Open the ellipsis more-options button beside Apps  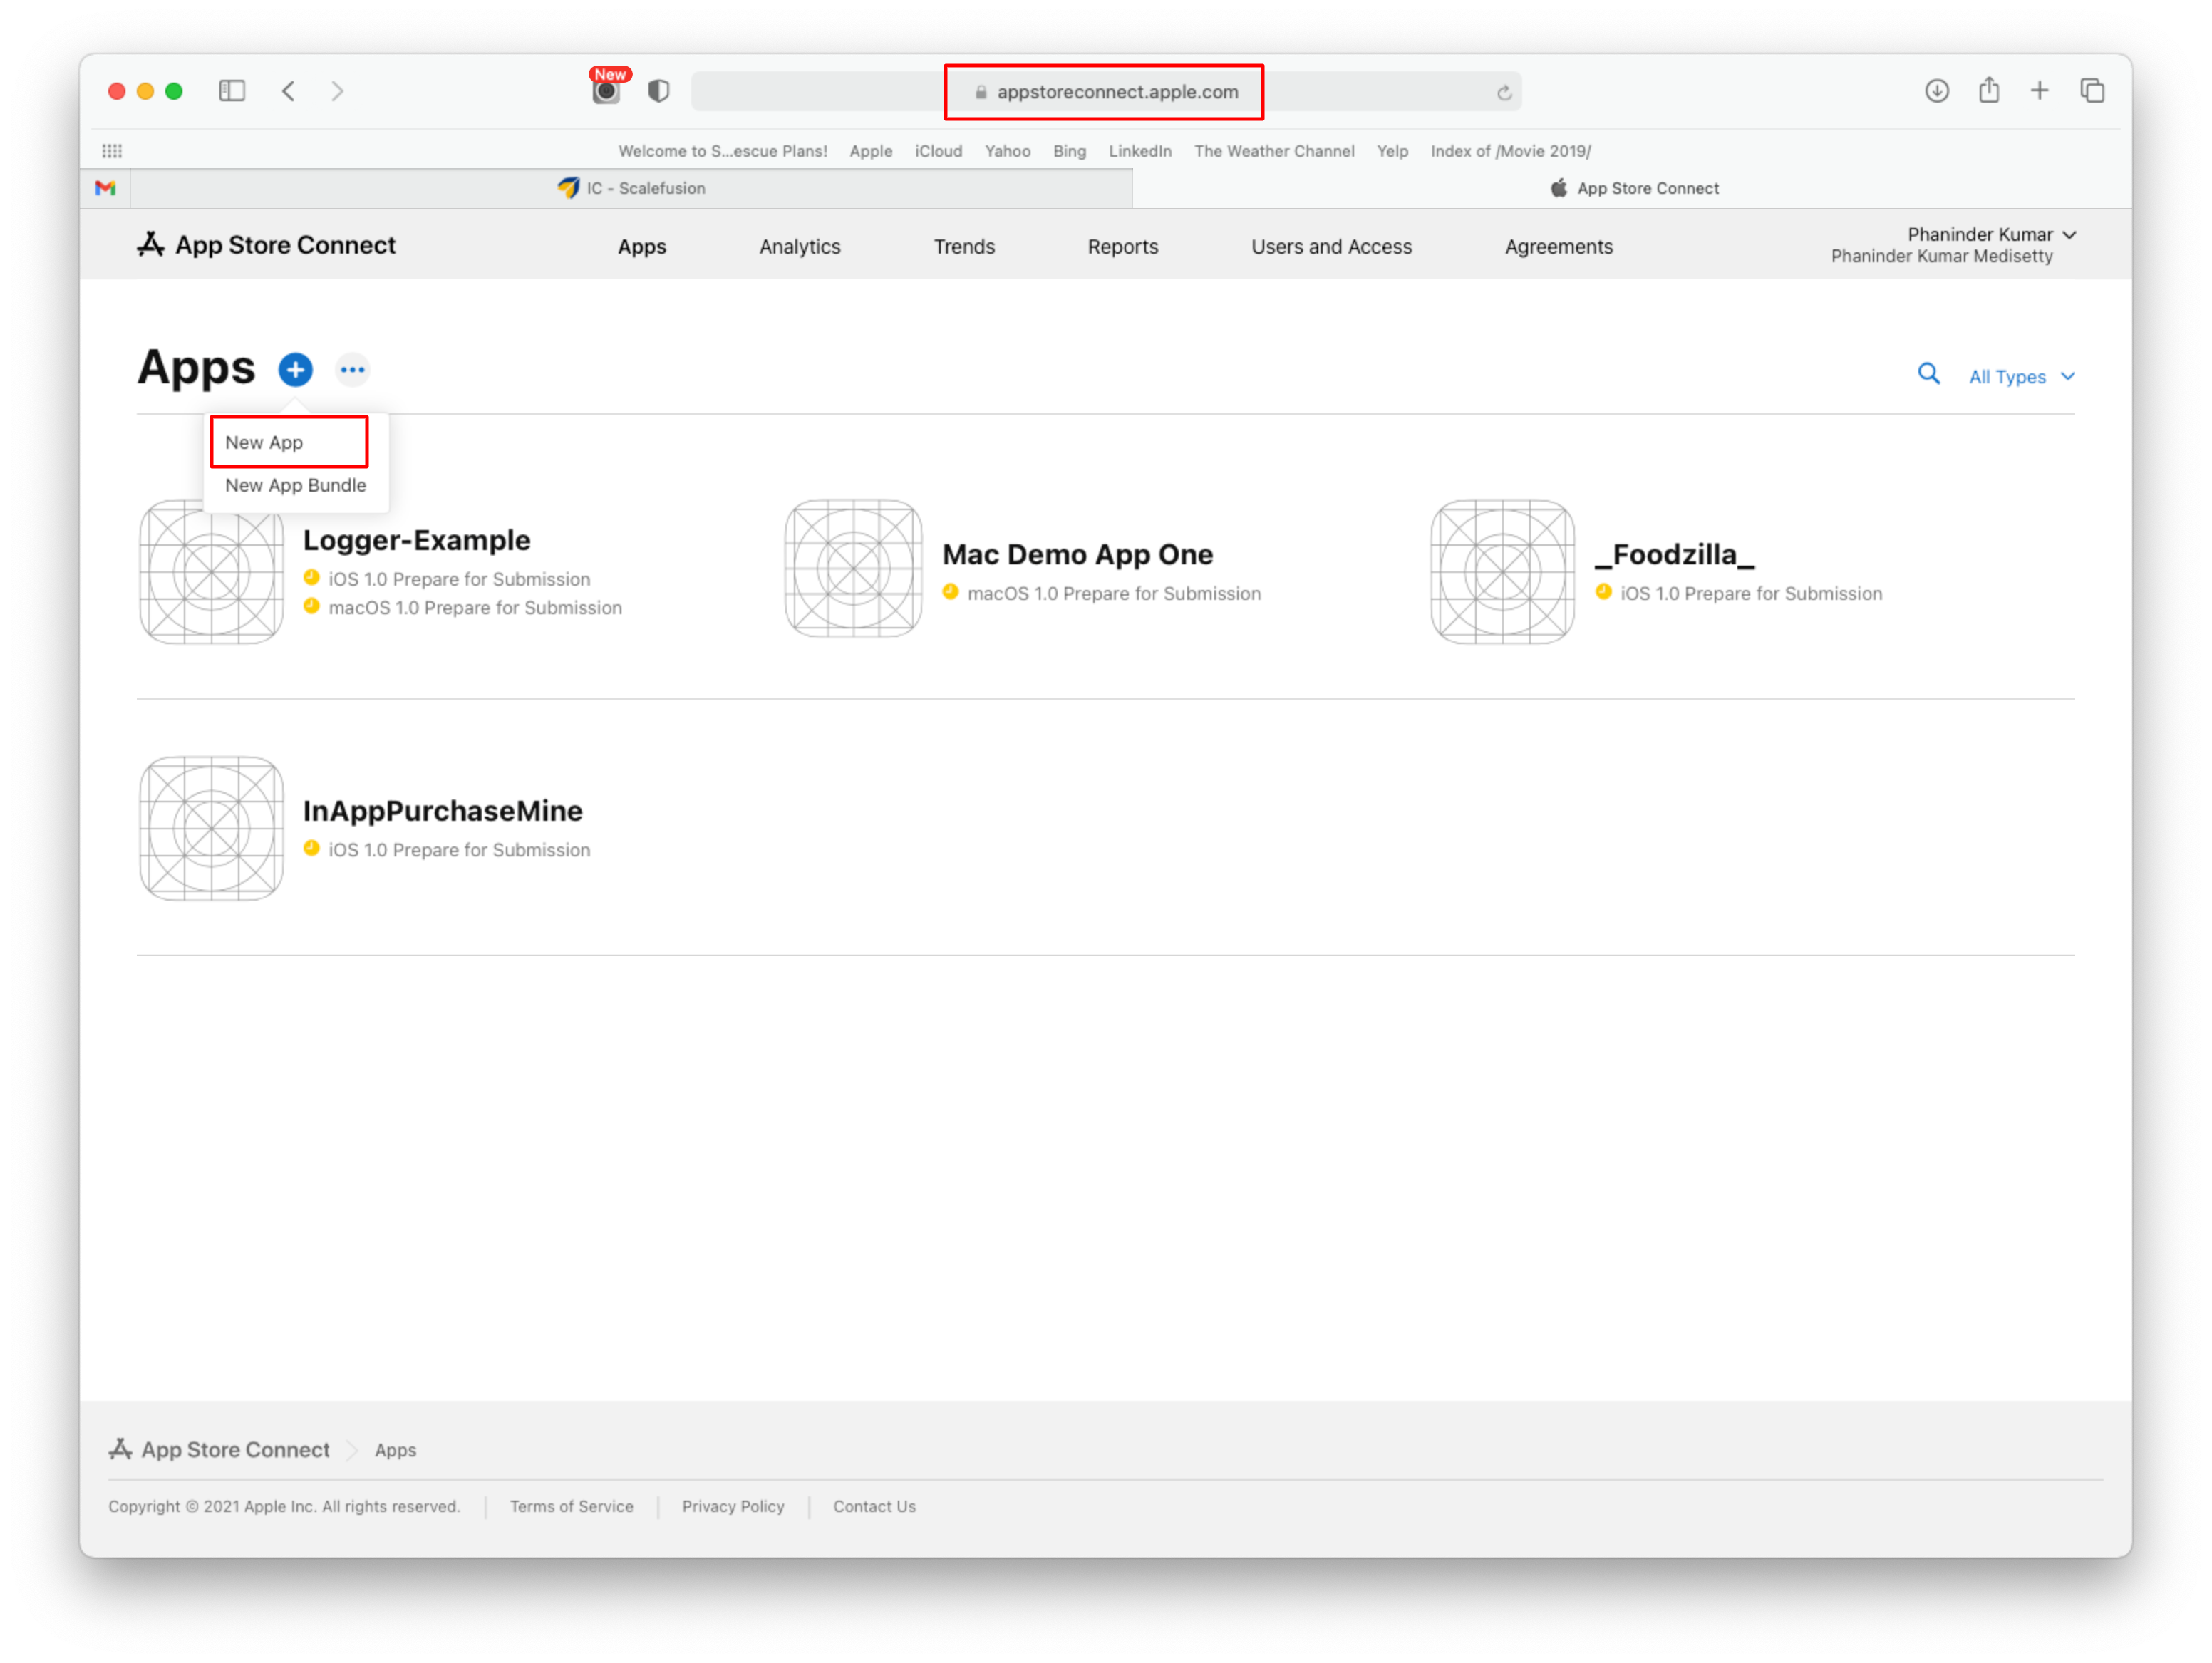(352, 370)
